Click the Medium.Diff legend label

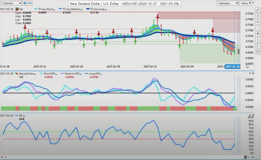click(72, 73)
